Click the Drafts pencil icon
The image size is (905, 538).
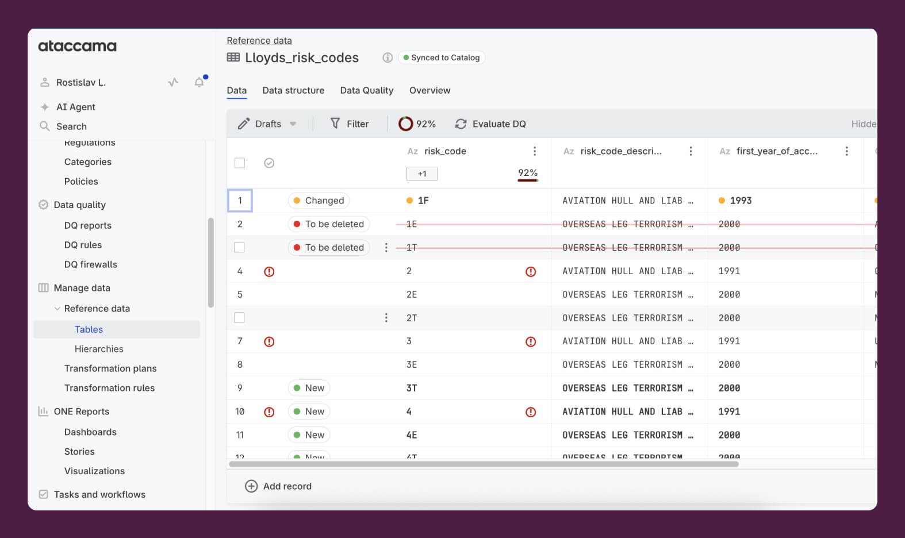244,124
